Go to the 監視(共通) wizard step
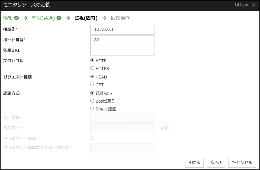This screenshot has height=170, width=260. click(x=43, y=18)
